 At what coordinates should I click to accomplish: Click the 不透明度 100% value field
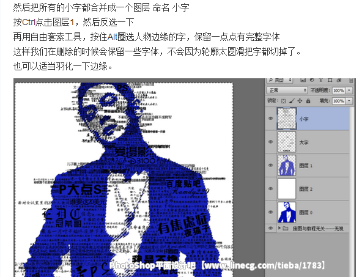click(339, 90)
